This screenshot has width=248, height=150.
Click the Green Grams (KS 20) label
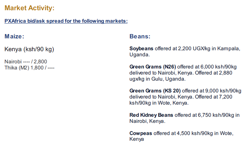[x=155, y=91]
